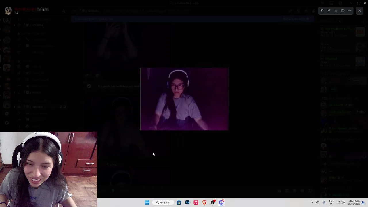Minimize the Discord window

[351, 3]
